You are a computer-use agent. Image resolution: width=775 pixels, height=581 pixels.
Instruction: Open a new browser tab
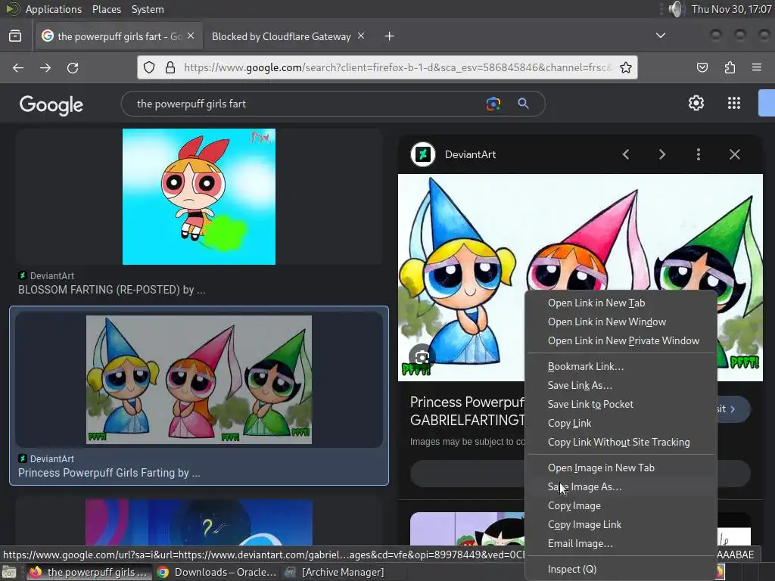pos(390,36)
